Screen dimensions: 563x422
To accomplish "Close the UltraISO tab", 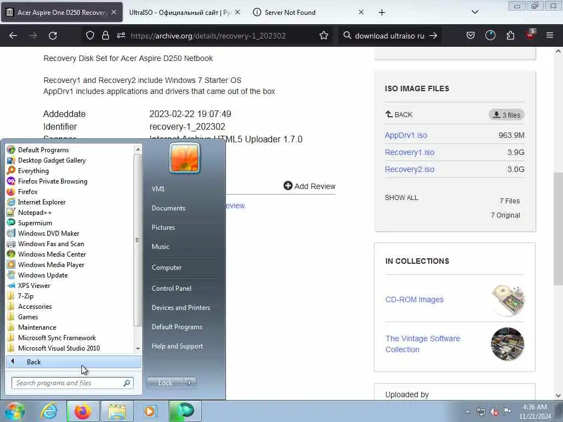I will click(238, 12).
